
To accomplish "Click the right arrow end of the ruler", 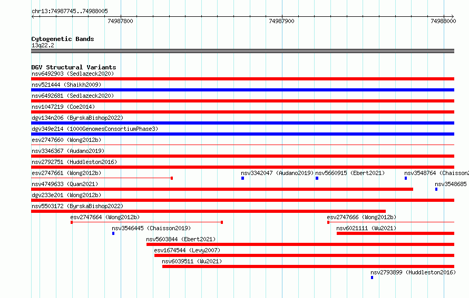I will [x=452, y=16].
